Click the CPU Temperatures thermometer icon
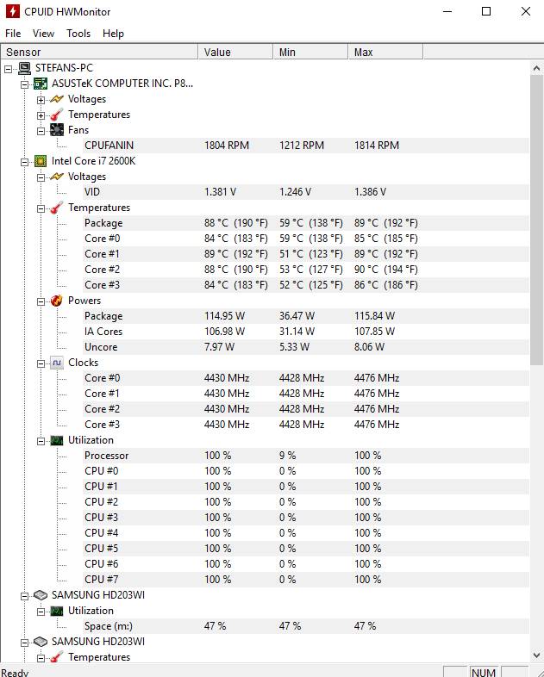This screenshot has width=544, height=677. point(57,208)
